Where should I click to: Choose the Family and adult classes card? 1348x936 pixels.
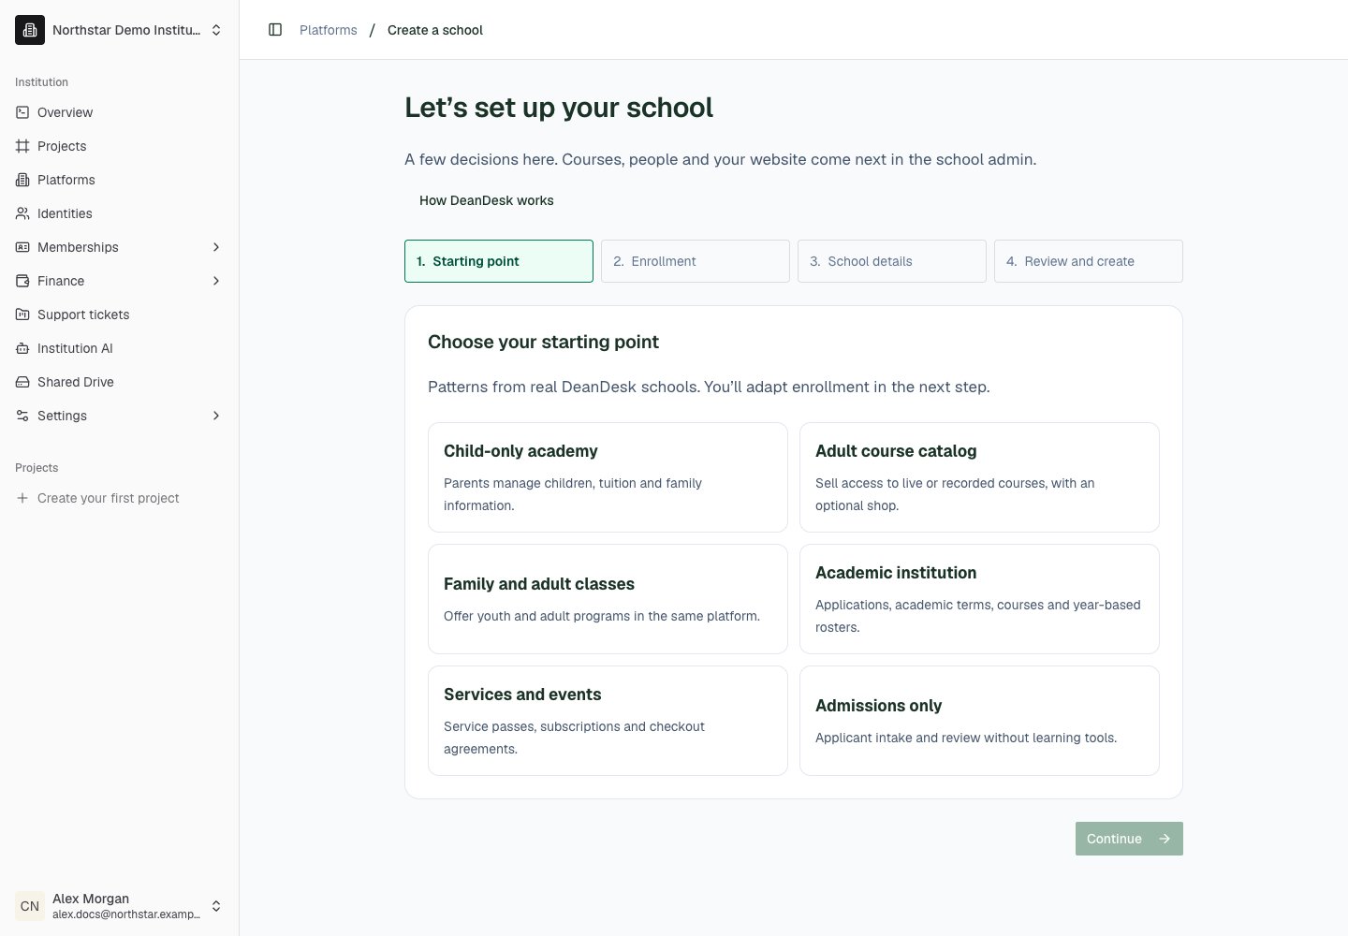click(x=608, y=599)
